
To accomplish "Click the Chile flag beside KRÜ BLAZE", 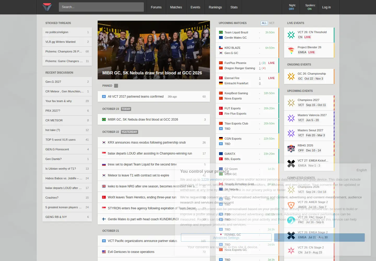I will click(x=221, y=48).
